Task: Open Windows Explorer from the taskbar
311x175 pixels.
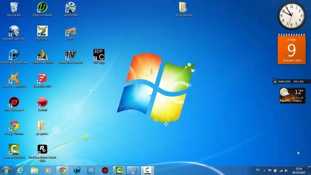Action: pyautogui.click(x=35, y=171)
